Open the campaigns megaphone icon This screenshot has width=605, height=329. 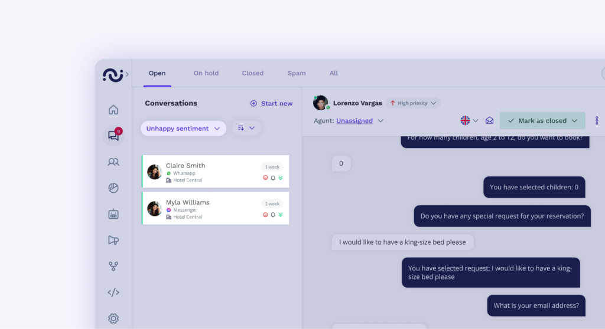click(113, 240)
